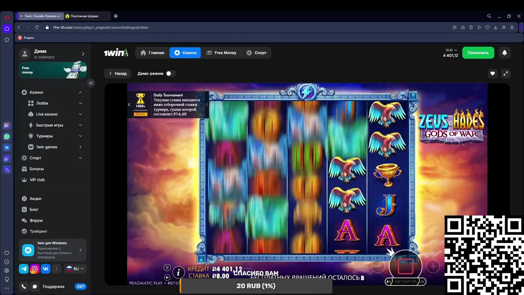
Task: Open the Бонусы sidebar link
Action: (36, 169)
